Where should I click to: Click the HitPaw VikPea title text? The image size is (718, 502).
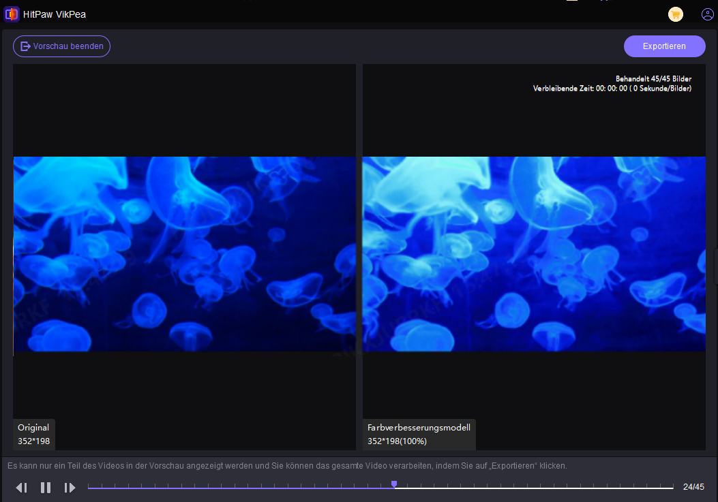pyautogui.click(x=55, y=14)
